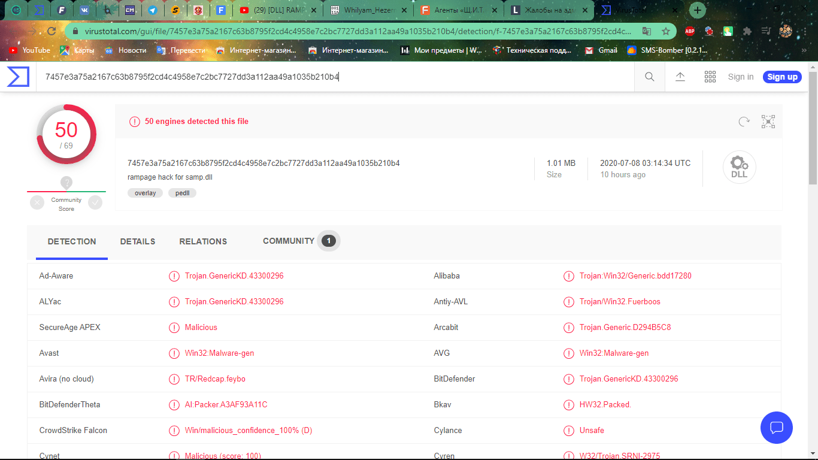Open the browser extensions puzzle icon
The image size is (818, 460).
[747, 31]
